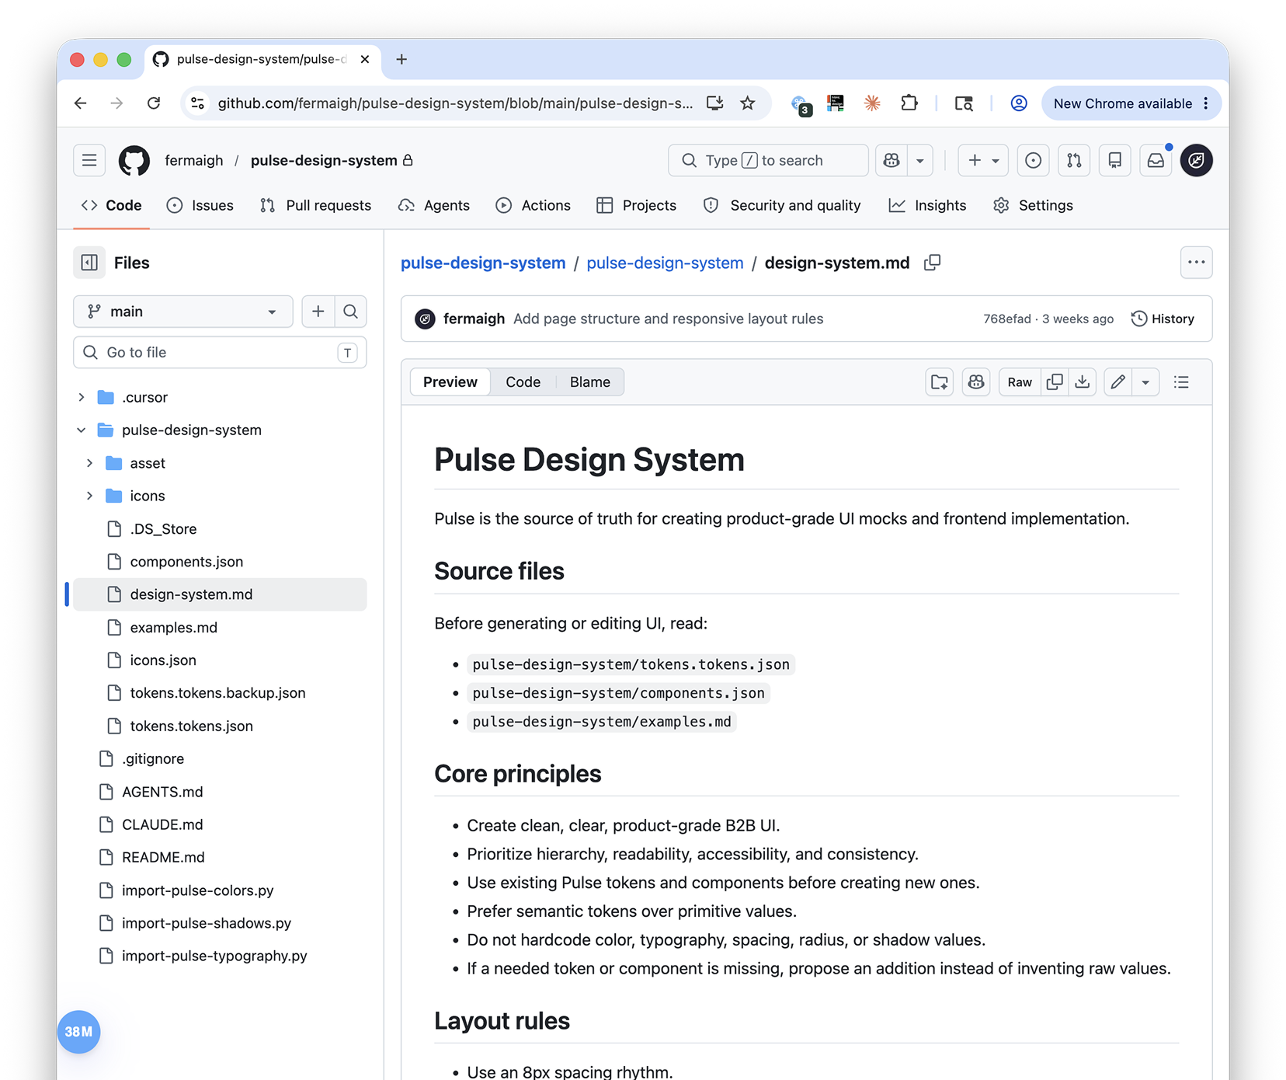Search this repository's files icon
Viewport: 1286px width, 1080px height.
tap(351, 312)
